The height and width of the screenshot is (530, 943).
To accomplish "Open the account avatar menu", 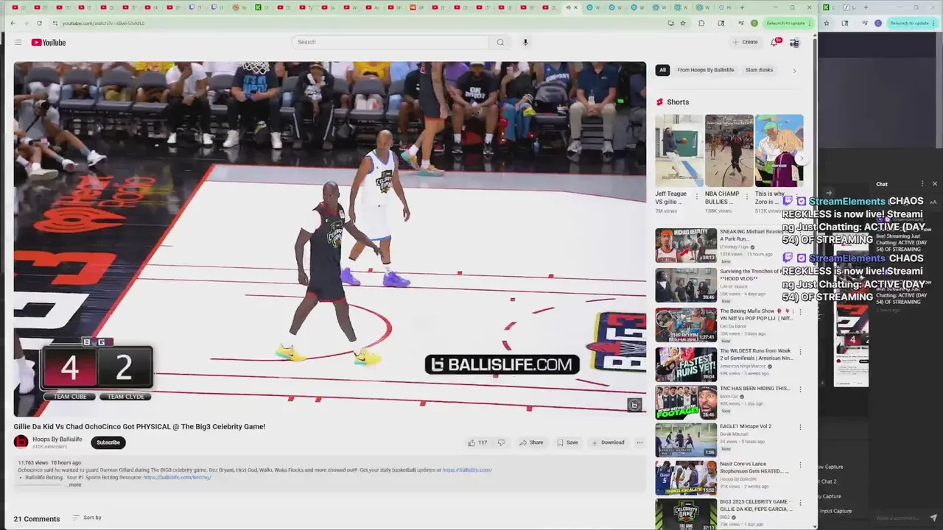I will click(x=794, y=42).
